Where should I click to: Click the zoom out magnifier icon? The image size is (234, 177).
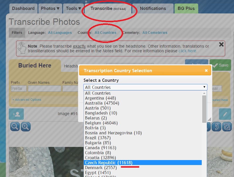(x=15, y=126)
